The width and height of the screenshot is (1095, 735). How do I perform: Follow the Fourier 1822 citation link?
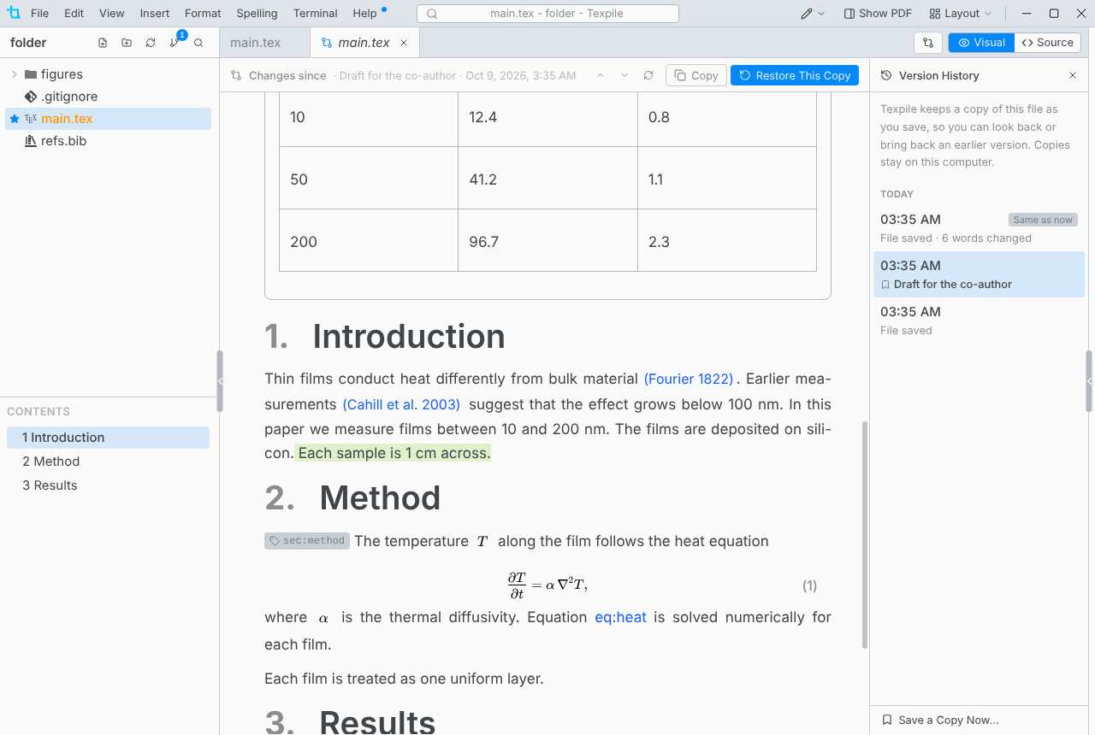click(689, 379)
